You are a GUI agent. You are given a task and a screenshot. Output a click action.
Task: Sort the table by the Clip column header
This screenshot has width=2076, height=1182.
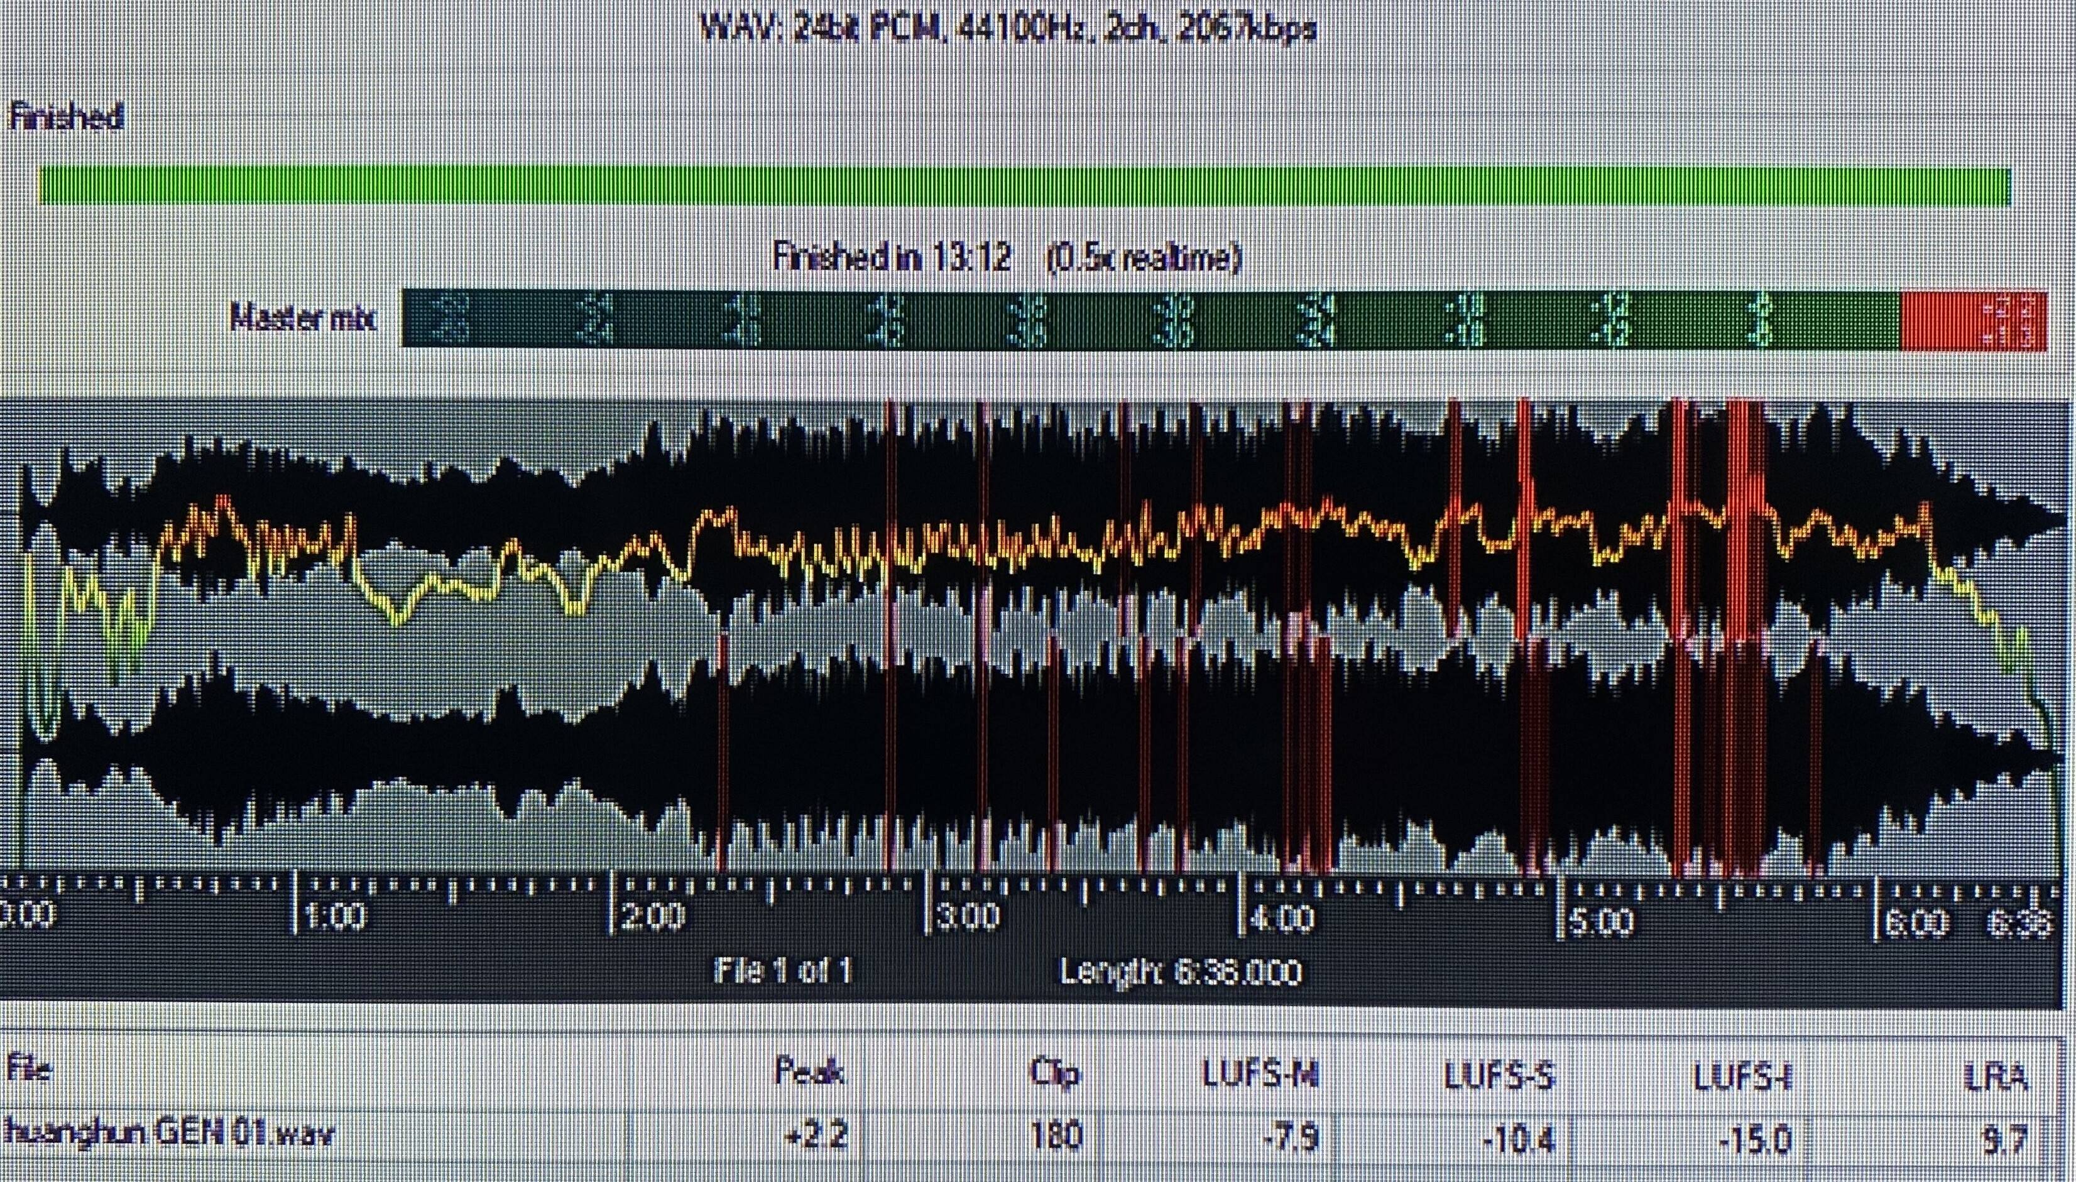(1056, 1074)
